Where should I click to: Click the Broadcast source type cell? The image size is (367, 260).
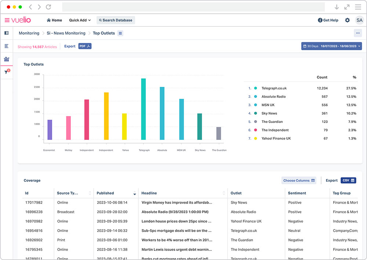click(x=66, y=212)
